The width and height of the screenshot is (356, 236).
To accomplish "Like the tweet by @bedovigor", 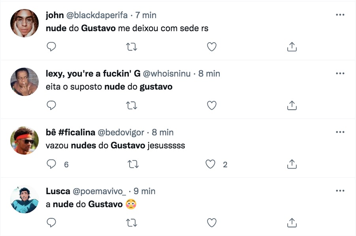I will pos(211,164).
